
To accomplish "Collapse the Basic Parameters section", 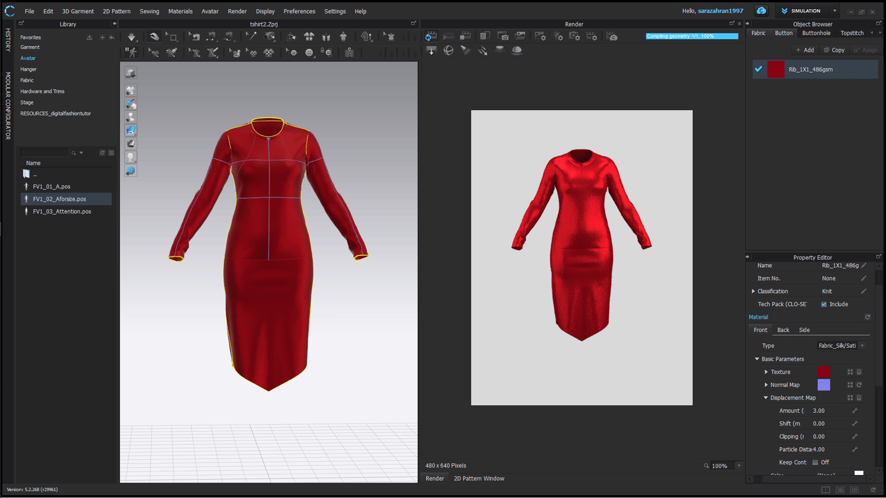I will 757,359.
